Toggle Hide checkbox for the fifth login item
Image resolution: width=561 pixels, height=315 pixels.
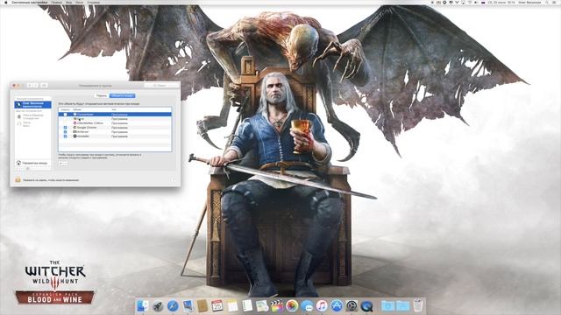click(x=65, y=132)
